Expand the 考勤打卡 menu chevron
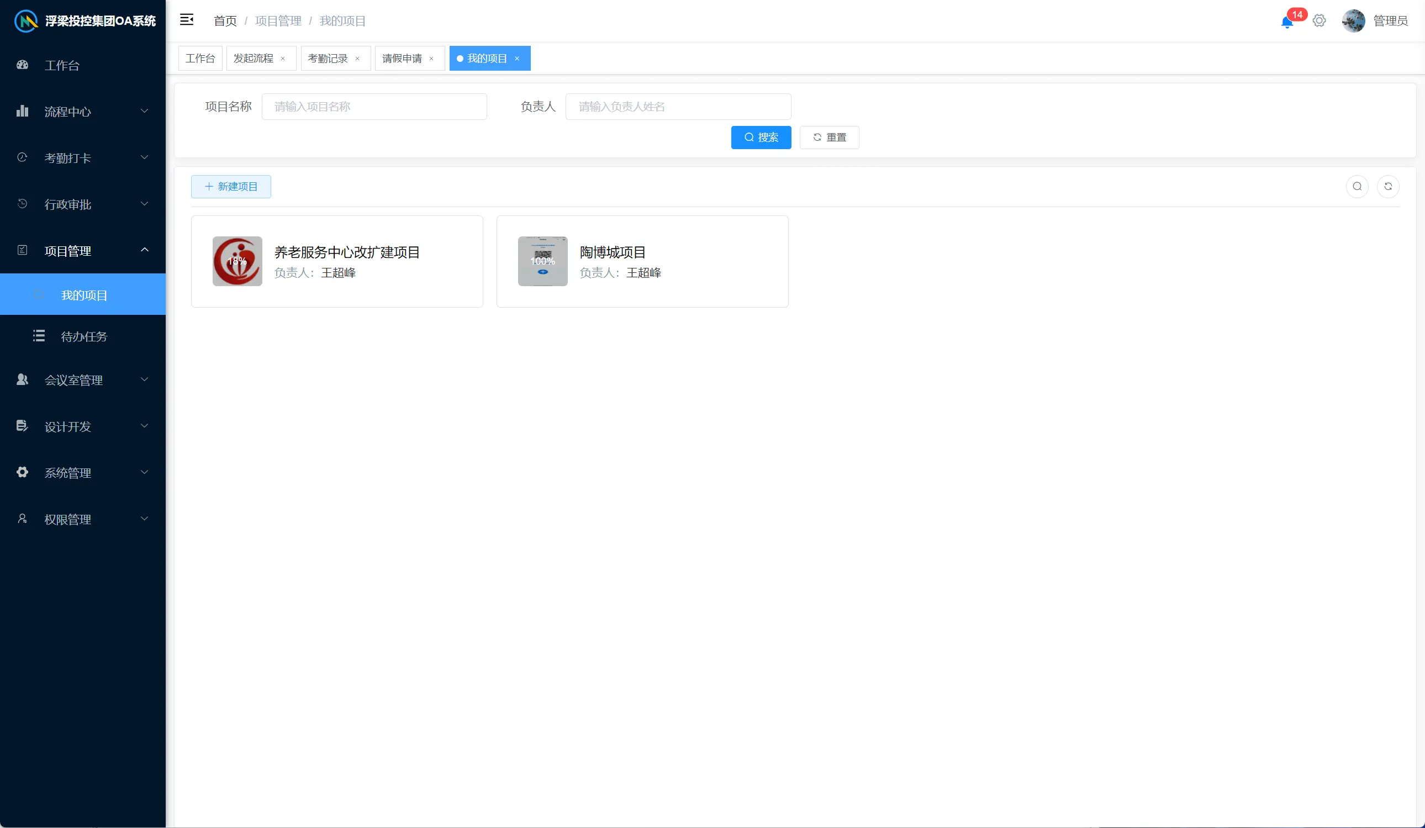The width and height of the screenshot is (1425, 828). tap(145, 157)
